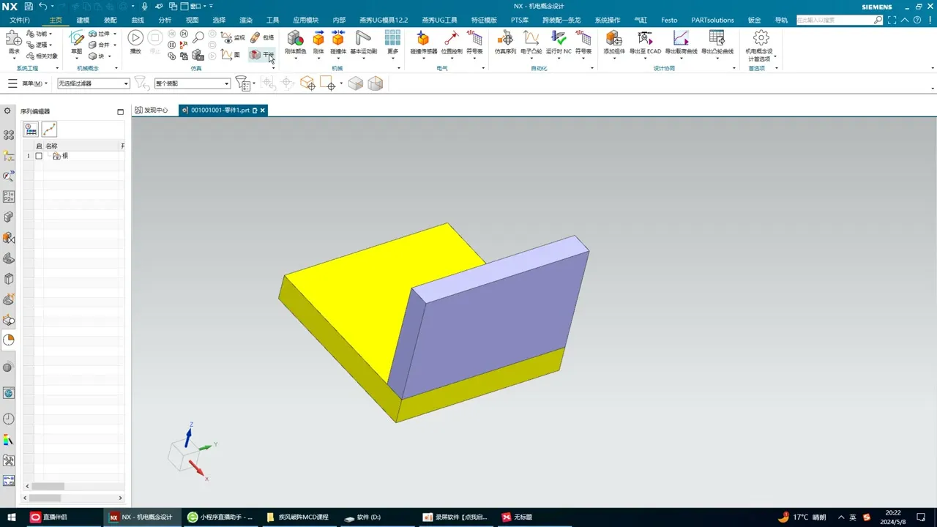Select the 刚体 (Rigid Body) tool

[x=318, y=42]
